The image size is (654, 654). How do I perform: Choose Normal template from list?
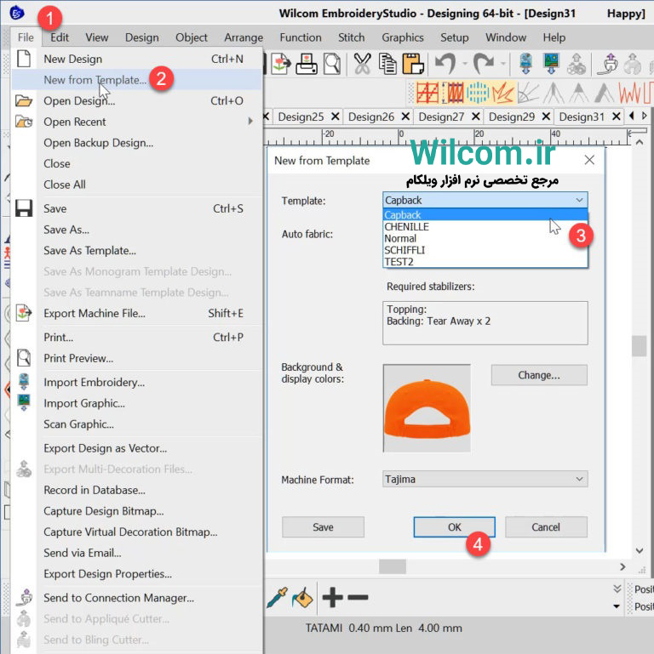pos(485,238)
